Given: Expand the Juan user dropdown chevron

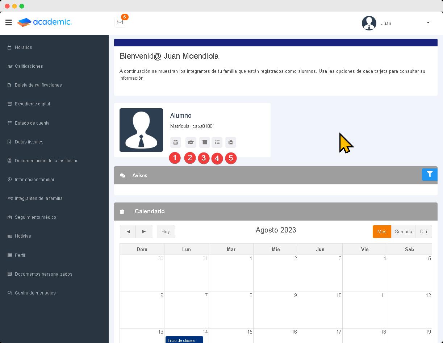Looking at the screenshot, I should (428, 22).
